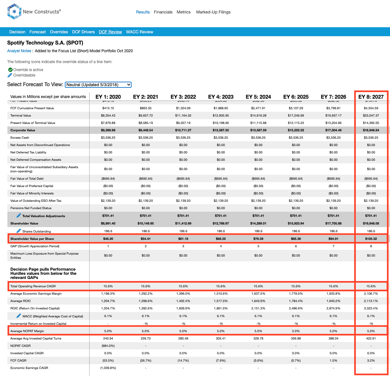
Task: Click the Spotify Technology S.A. (SPOT) heading
Action: pos(45,43)
